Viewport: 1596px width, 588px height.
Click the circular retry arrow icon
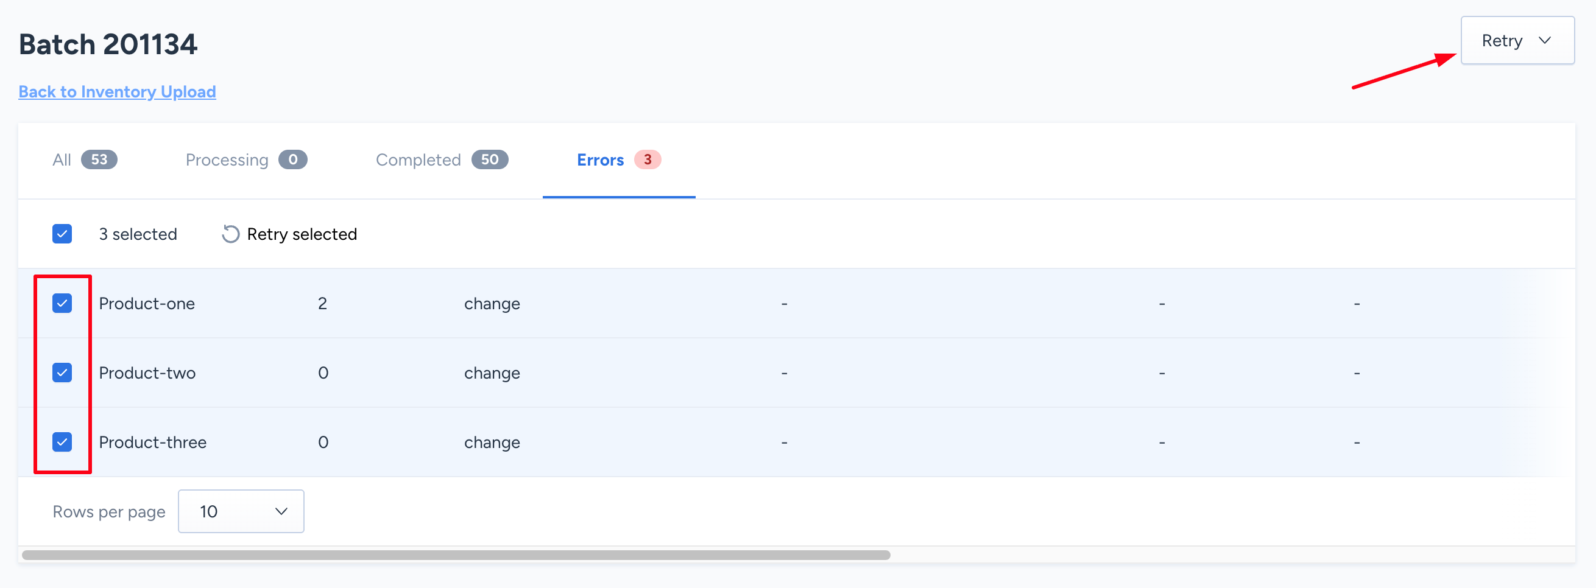(x=230, y=234)
